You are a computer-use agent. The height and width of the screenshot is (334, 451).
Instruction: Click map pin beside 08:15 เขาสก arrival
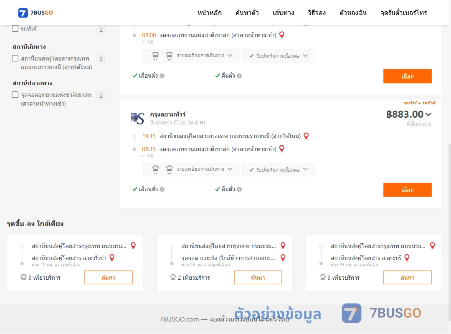pyautogui.click(x=282, y=149)
